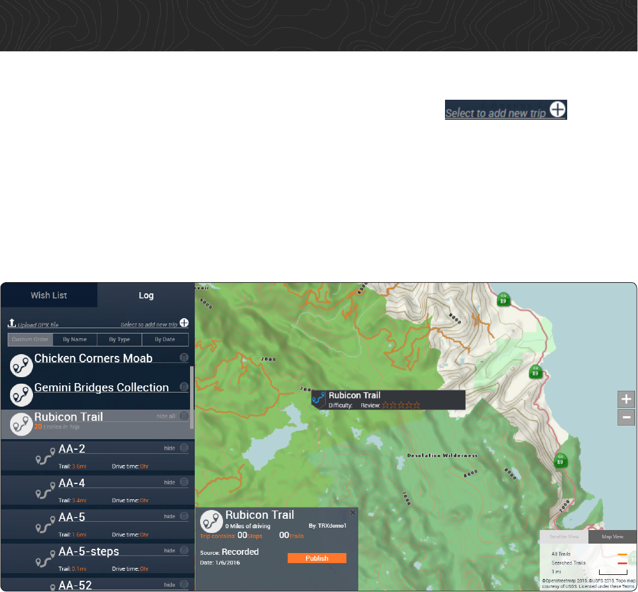Switch to Satellite View
Viewport: 638px width, 592px height.
coord(564,537)
